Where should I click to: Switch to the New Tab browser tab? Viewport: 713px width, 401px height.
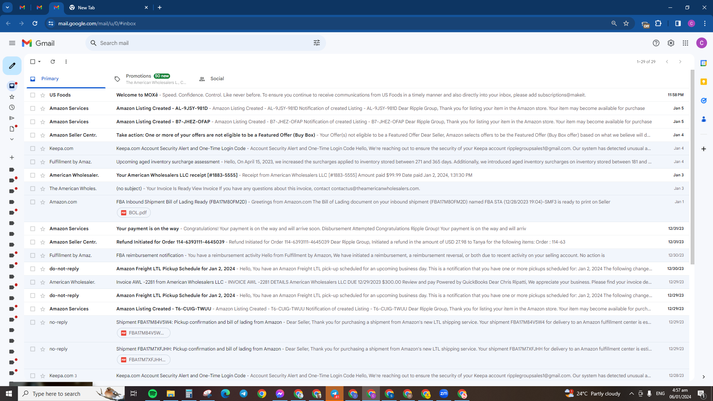click(x=108, y=7)
